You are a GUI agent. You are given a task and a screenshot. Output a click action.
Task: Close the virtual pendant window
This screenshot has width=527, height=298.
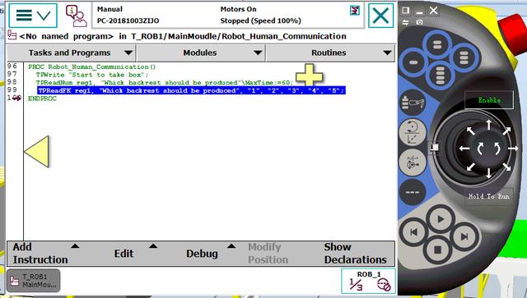coord(434,11)
